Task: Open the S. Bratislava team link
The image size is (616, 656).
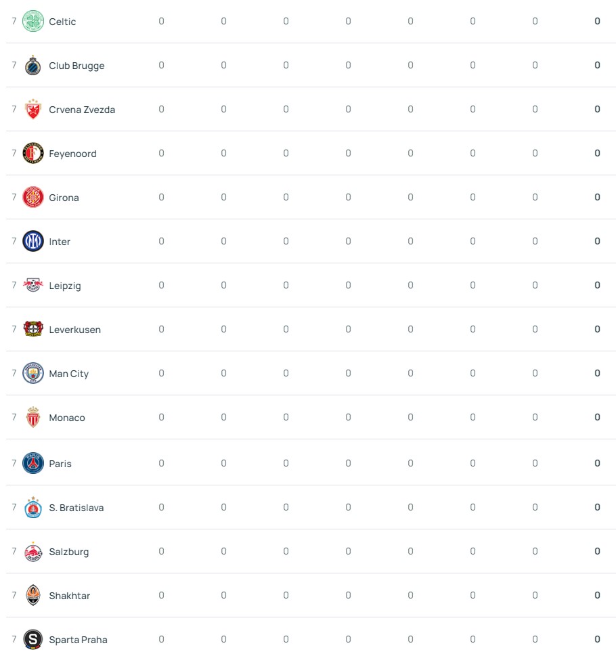Action: (76, 508)
